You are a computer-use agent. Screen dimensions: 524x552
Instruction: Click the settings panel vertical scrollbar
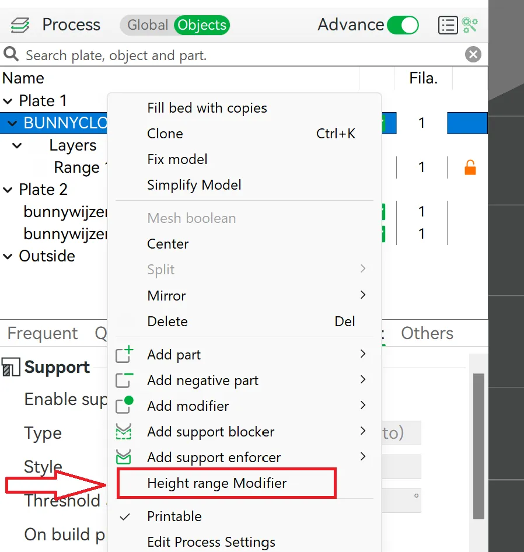[478, 446]
